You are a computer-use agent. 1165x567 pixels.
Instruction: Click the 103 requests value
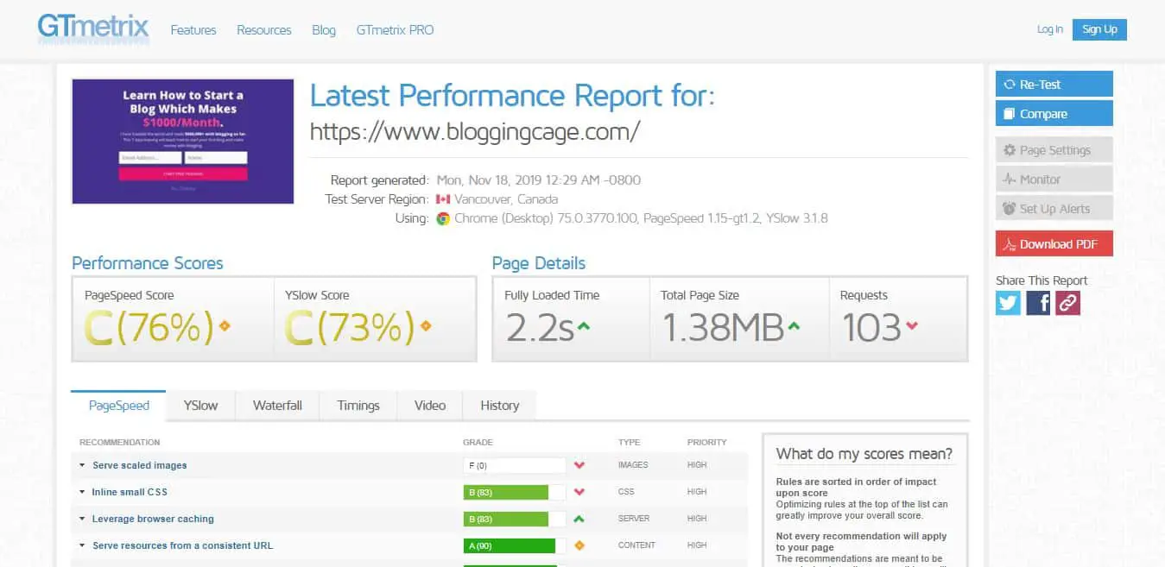pos(871,328)
